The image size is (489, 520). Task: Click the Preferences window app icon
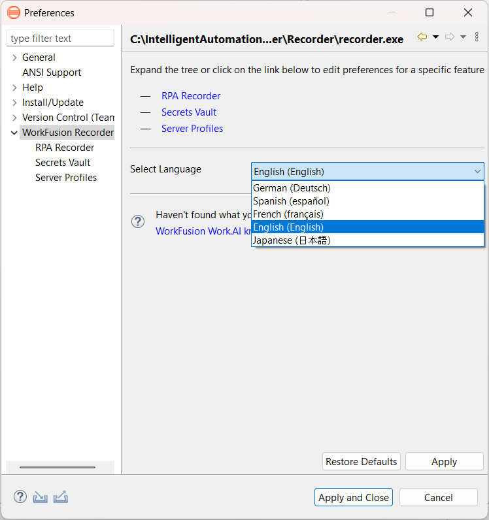(x=14, y=12)
